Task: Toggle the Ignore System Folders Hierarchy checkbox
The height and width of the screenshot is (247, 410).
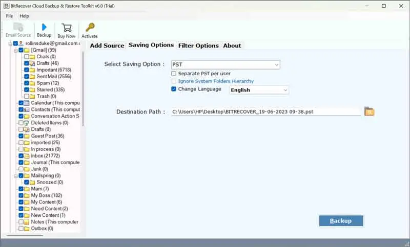Action: click(x=174, y=81)
